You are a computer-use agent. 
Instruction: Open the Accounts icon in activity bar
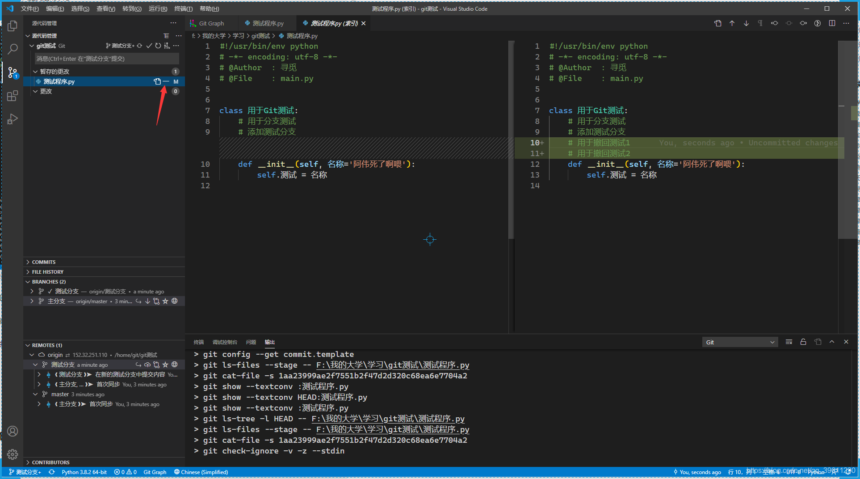click(13, 431)
